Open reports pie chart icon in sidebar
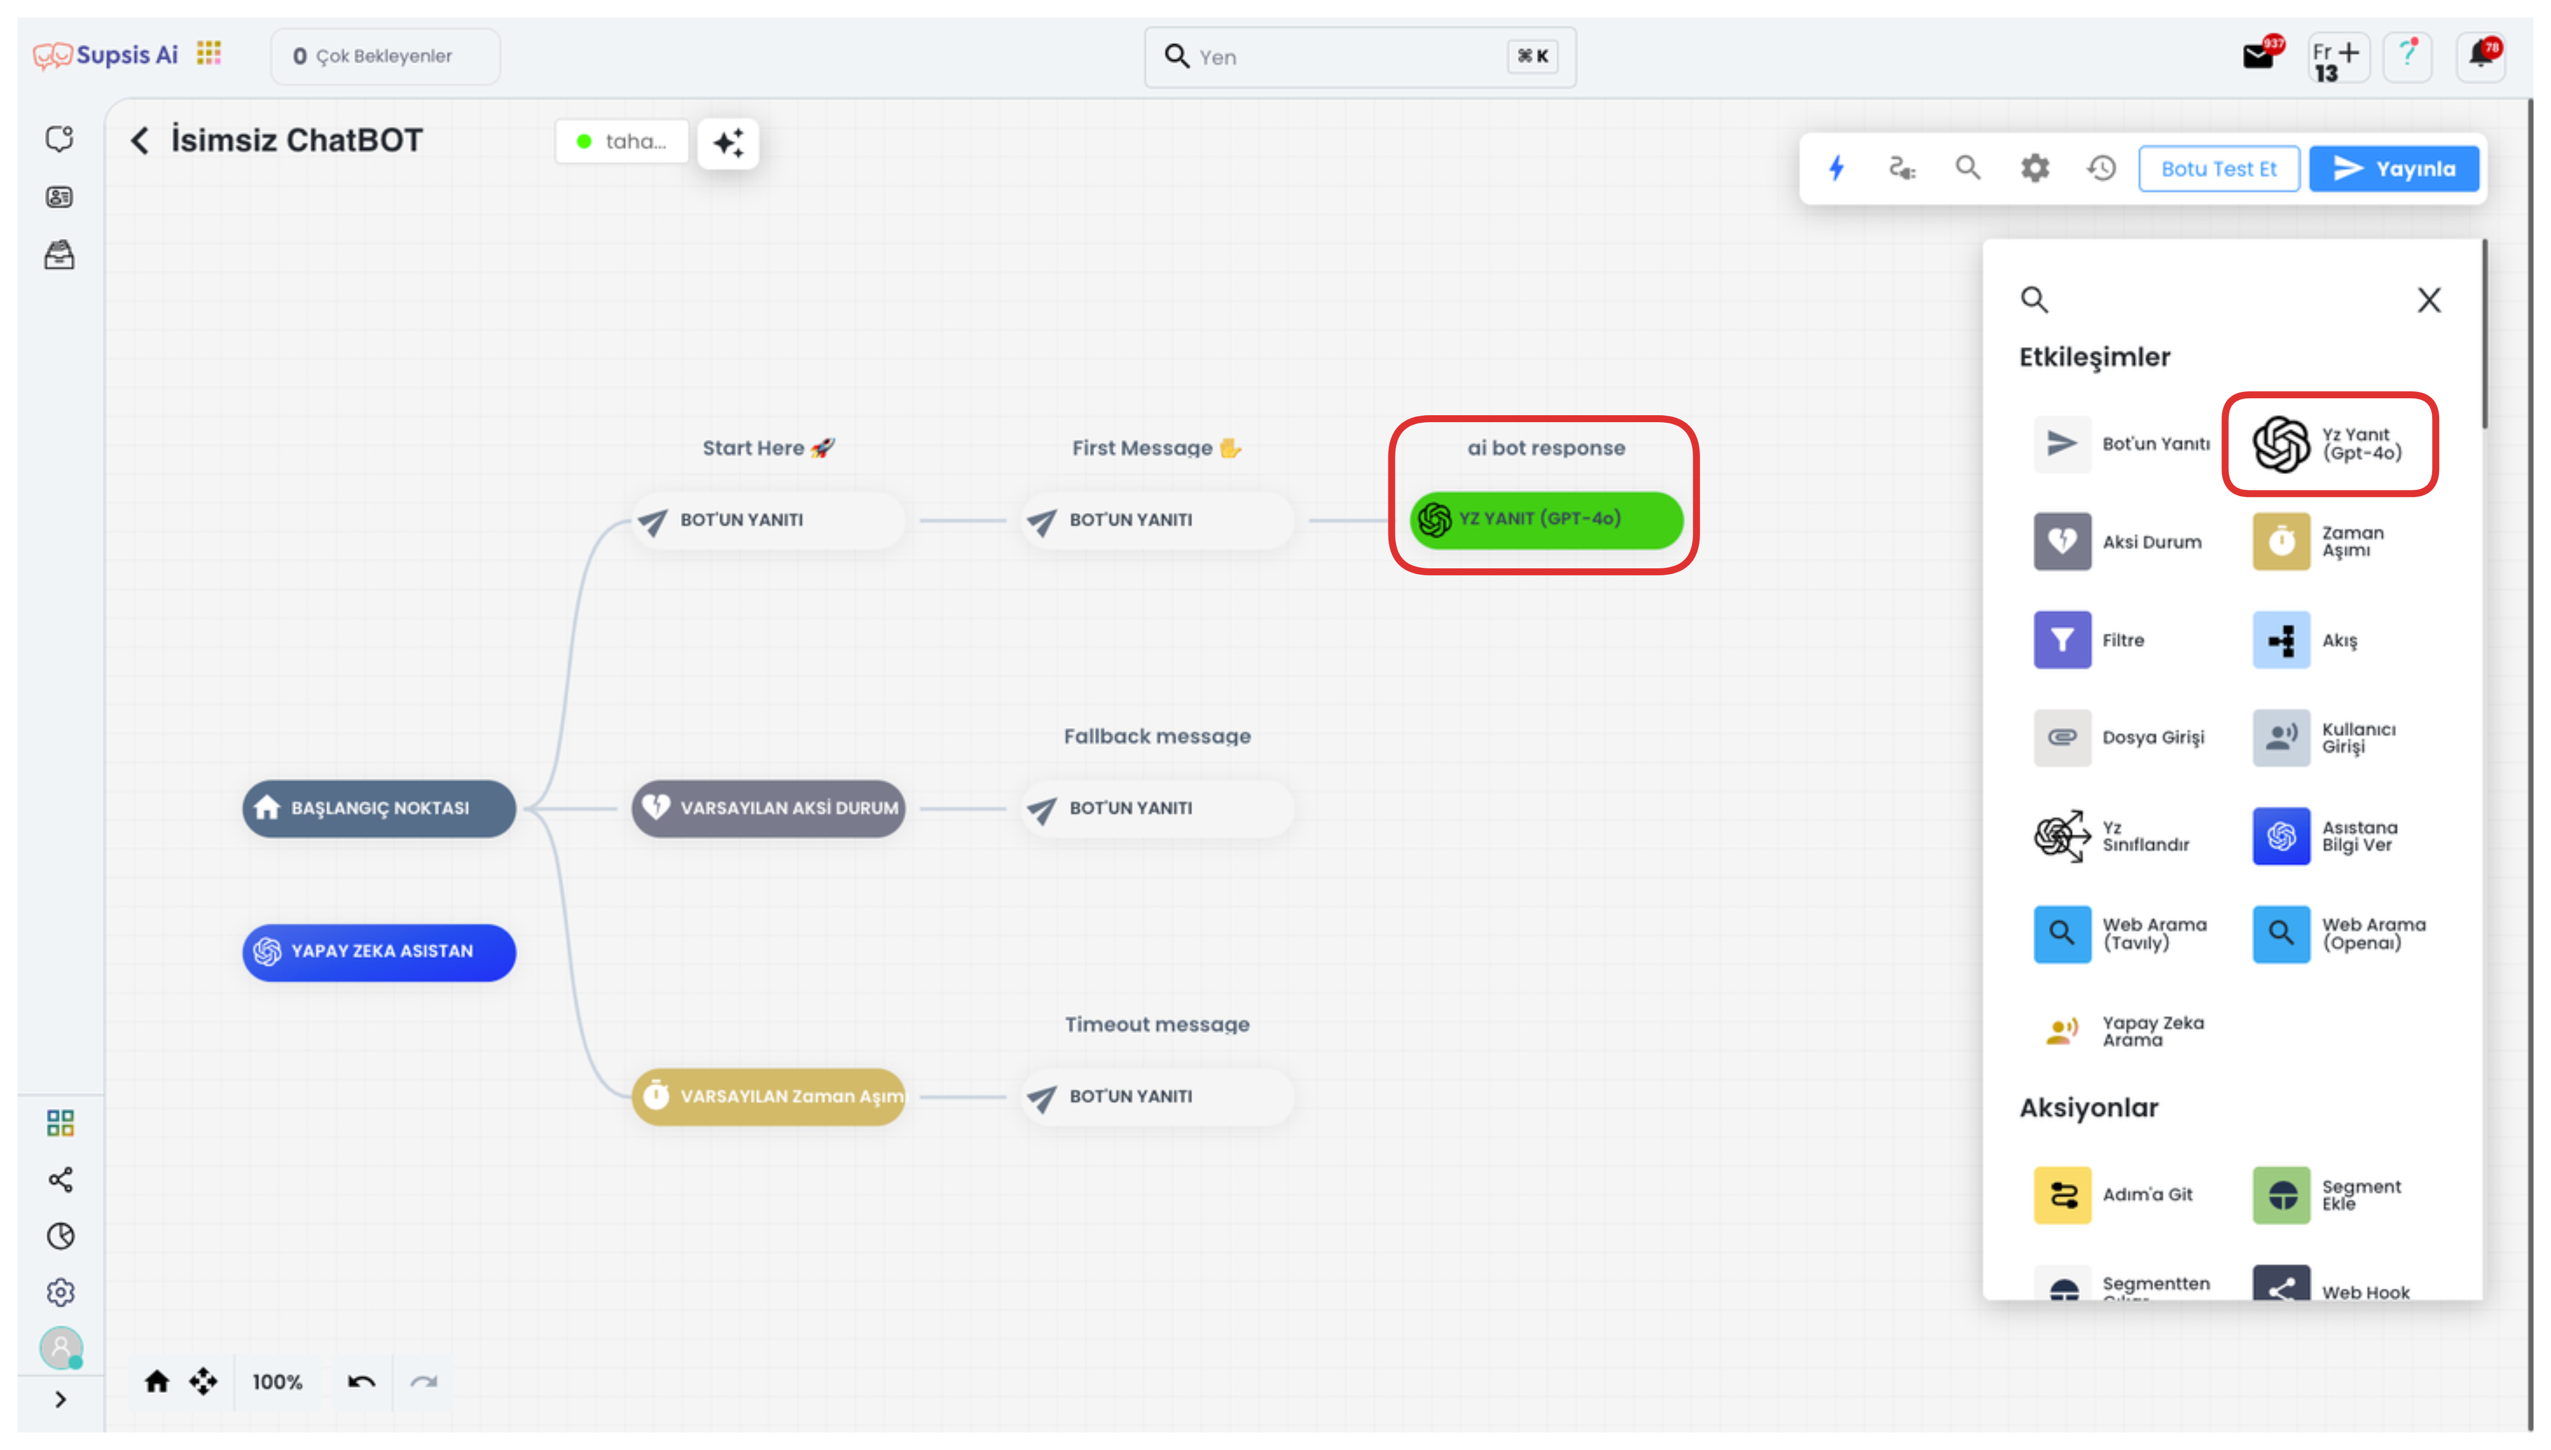The width and height of the screenshot is (2551, 1450). click(x=60, y=1236)
